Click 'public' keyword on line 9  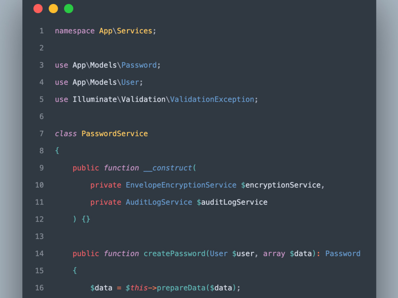pyautogui.click(x=86, y=168)
